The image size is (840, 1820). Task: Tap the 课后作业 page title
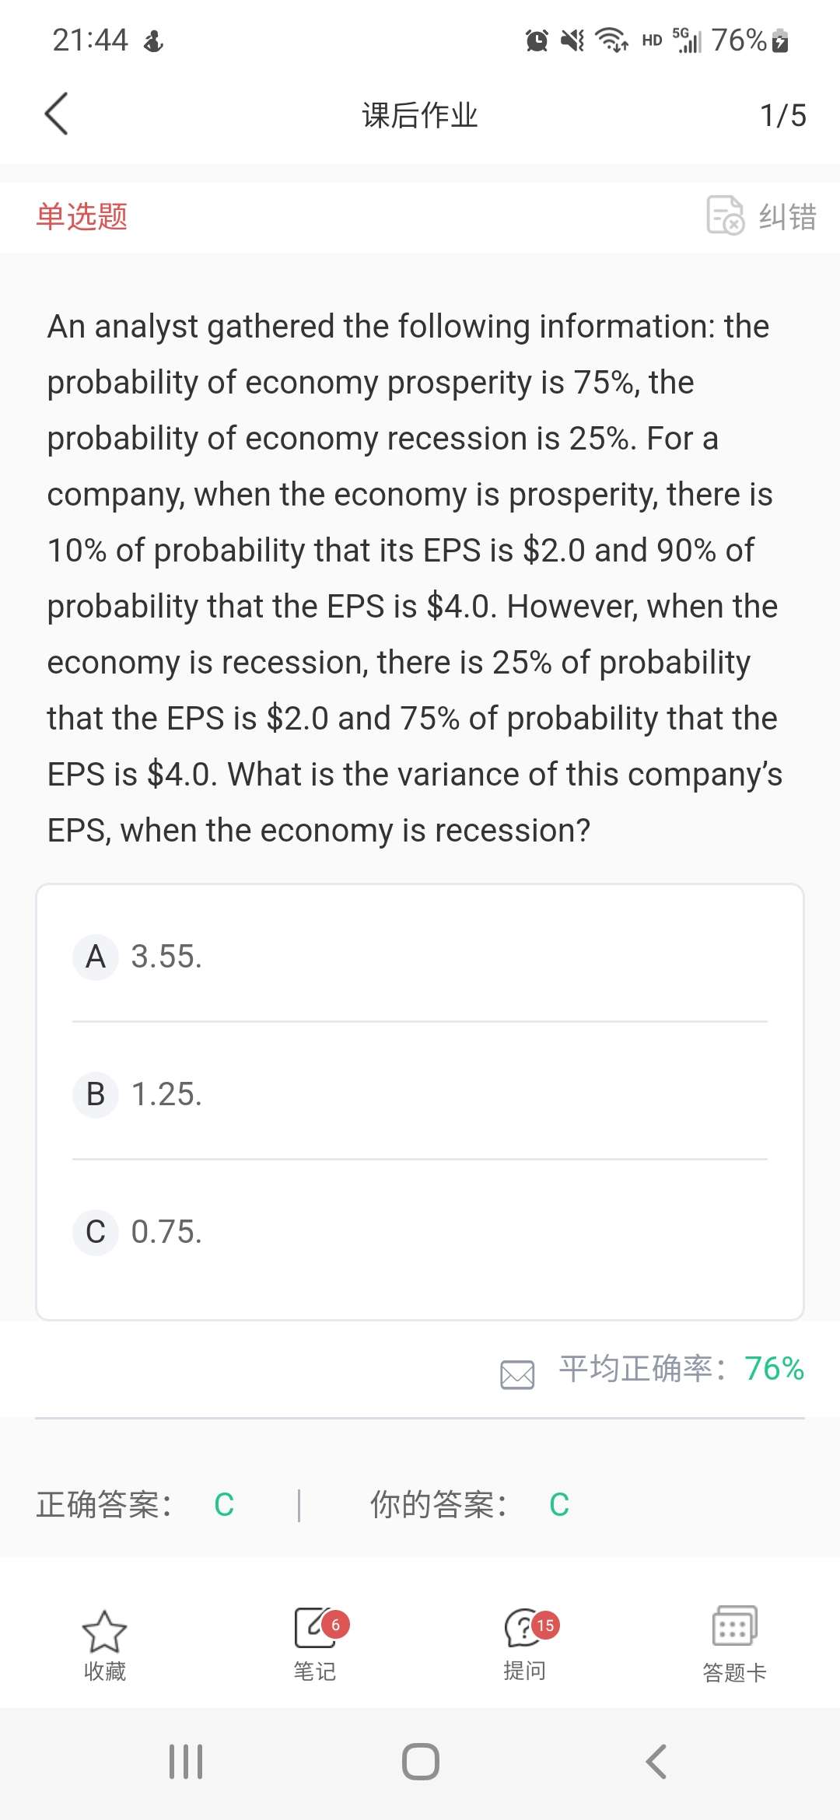pyautogui.click(x=420, y=115)
